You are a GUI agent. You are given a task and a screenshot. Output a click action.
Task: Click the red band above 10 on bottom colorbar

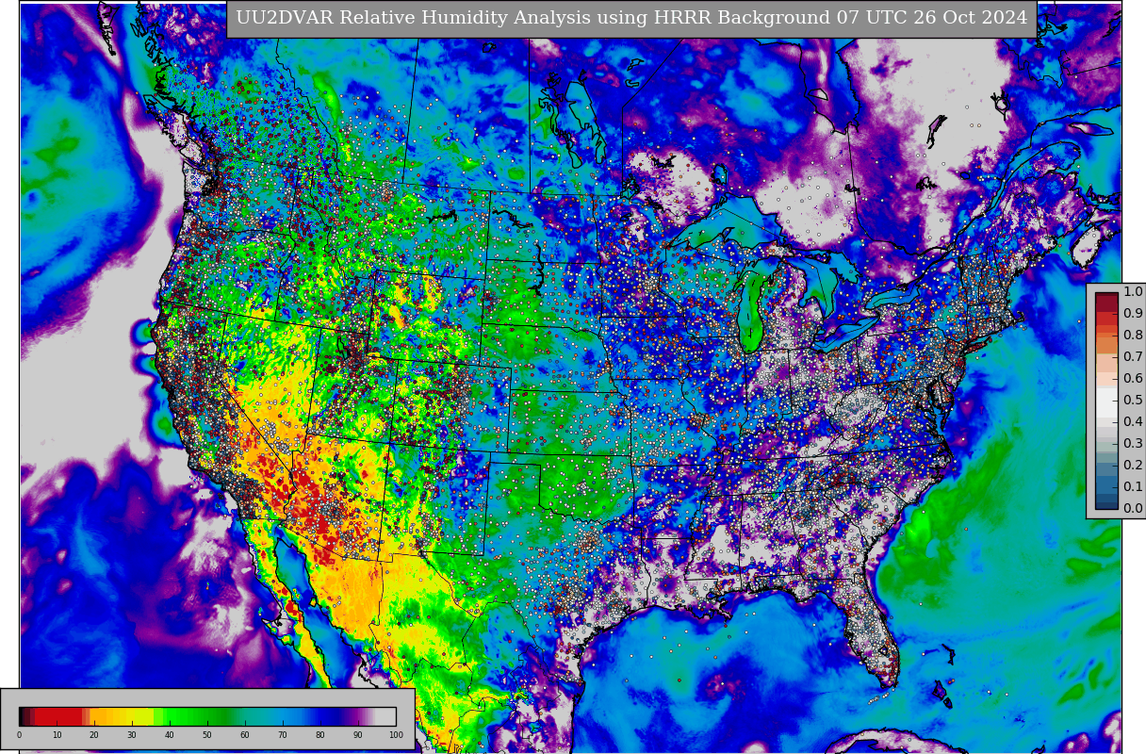click(x=58, y=716)
